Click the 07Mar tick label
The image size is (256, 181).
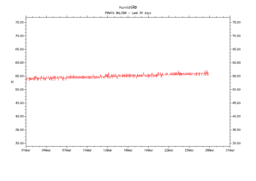(x=67, y=150)
